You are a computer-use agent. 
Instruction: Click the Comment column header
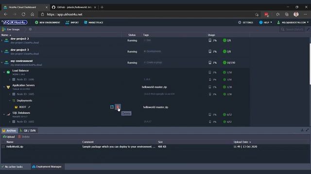(87, 142)
